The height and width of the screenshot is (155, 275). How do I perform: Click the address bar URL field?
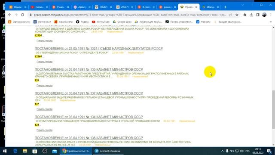(130, 15)
